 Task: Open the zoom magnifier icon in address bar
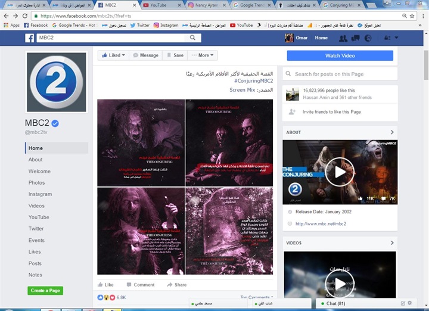(x=405, y=16)
